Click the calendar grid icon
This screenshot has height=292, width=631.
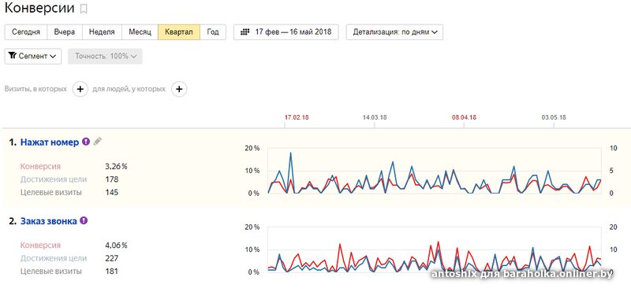(x=245, y=32)
